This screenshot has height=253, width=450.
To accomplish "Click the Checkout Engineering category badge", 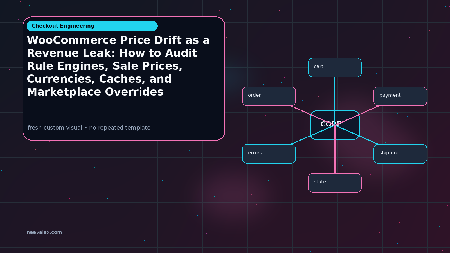I will coord(92,26).
